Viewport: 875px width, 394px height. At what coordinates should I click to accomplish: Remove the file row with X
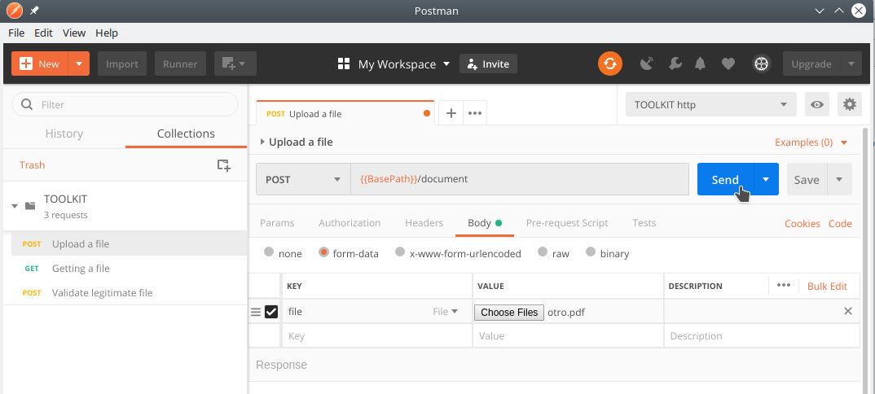pyautogui.click(x=847, y=311)
